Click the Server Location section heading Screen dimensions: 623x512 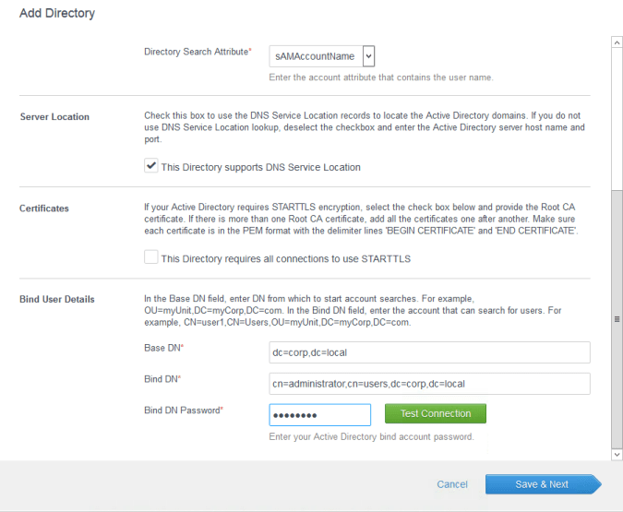click(x=54, y=117)
